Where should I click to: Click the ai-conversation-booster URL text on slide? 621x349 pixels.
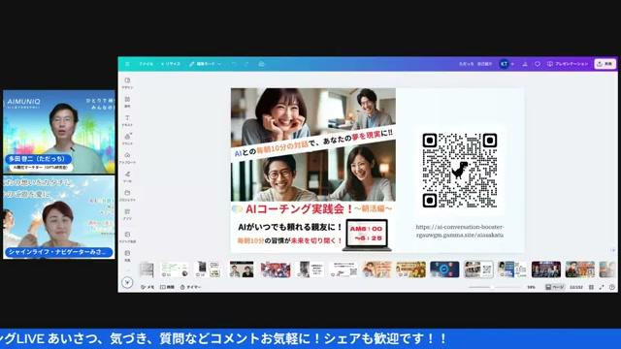(460, 231)
